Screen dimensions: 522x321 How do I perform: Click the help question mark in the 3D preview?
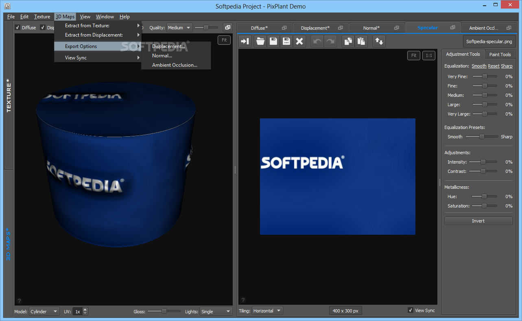(x=19, y=301)
